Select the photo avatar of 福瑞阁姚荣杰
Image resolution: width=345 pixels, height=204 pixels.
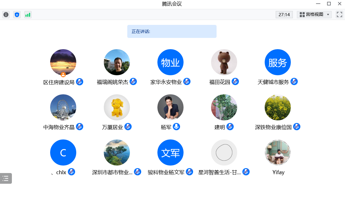(x=117, y=62)
